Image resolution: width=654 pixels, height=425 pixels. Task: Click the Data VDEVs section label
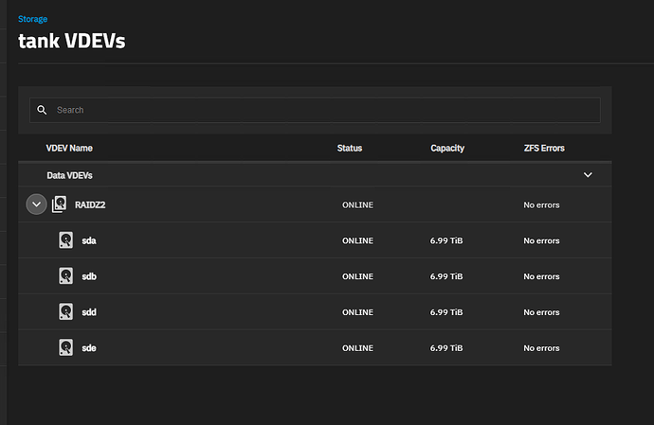69,175
